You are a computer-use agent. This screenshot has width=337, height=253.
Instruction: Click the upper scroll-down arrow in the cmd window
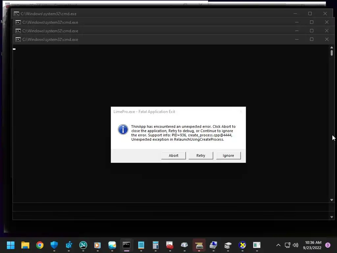click(332, 200)
